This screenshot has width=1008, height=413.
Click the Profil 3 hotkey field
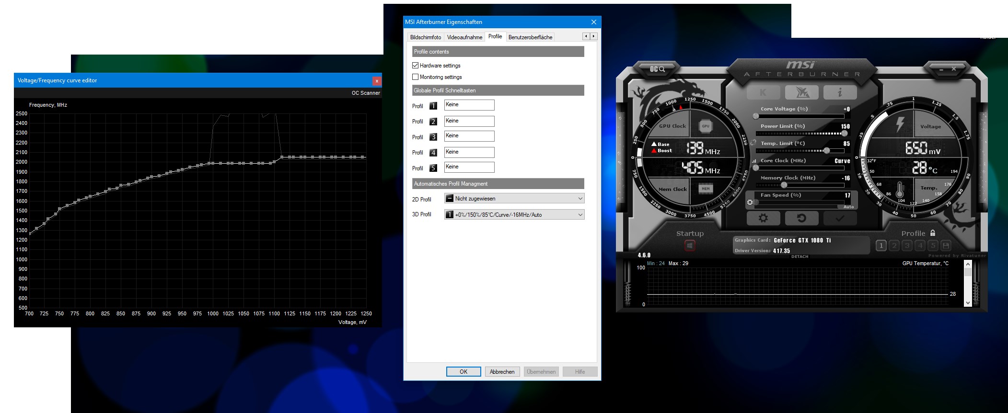(x=469, y=136)
